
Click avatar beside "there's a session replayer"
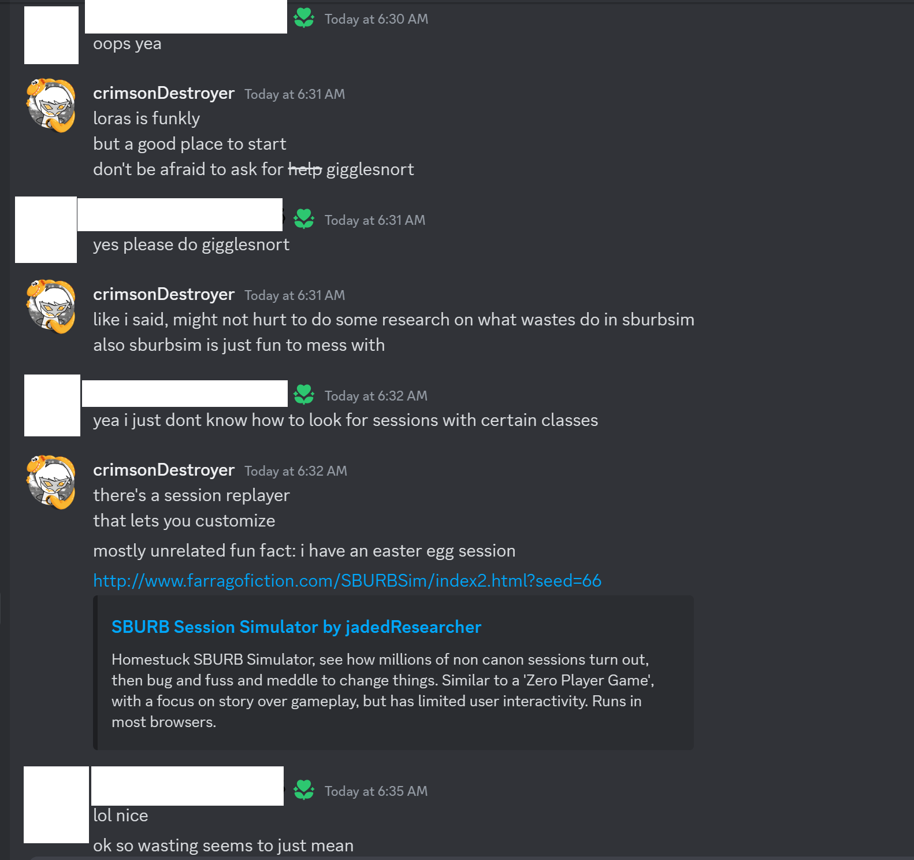tap(51, 482)
